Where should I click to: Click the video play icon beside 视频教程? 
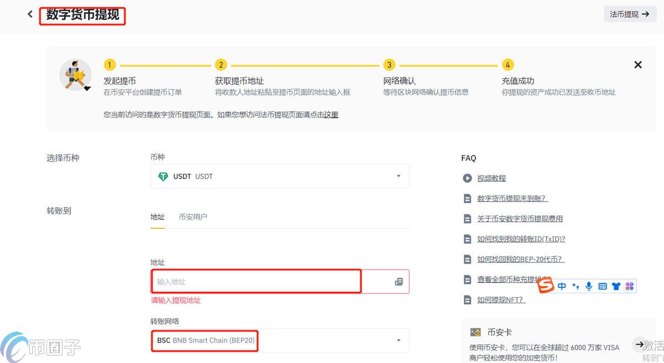pos(468,178)
